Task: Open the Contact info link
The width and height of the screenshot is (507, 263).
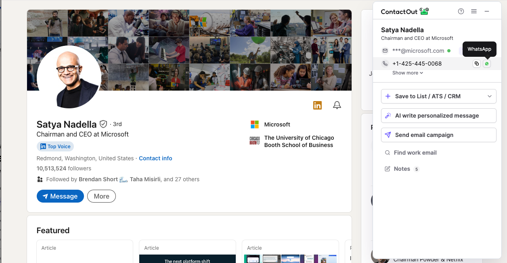Action: 155,158
